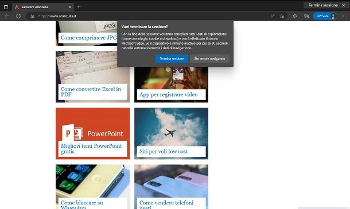Open App per registrare video article

169,94
